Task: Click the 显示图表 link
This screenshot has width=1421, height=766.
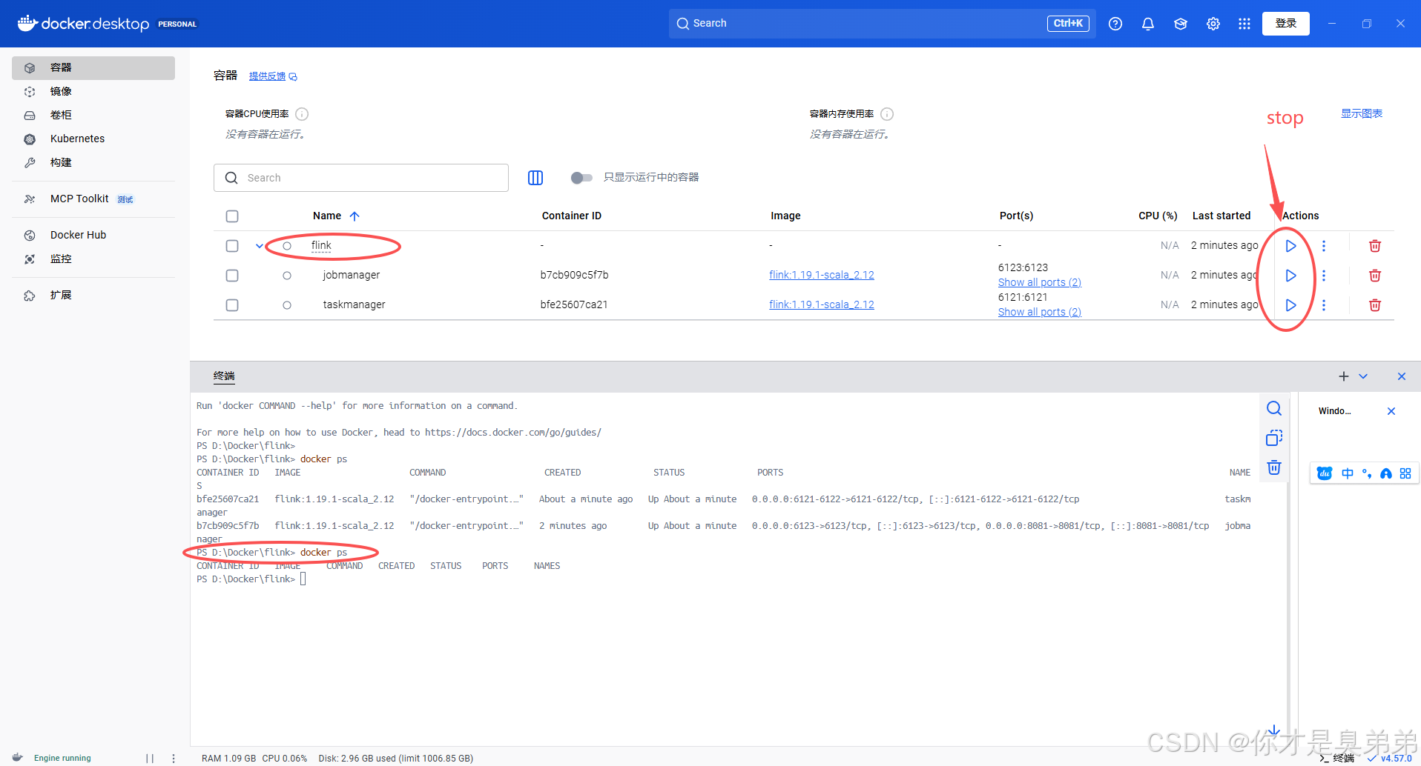Action: point(1362,113)
